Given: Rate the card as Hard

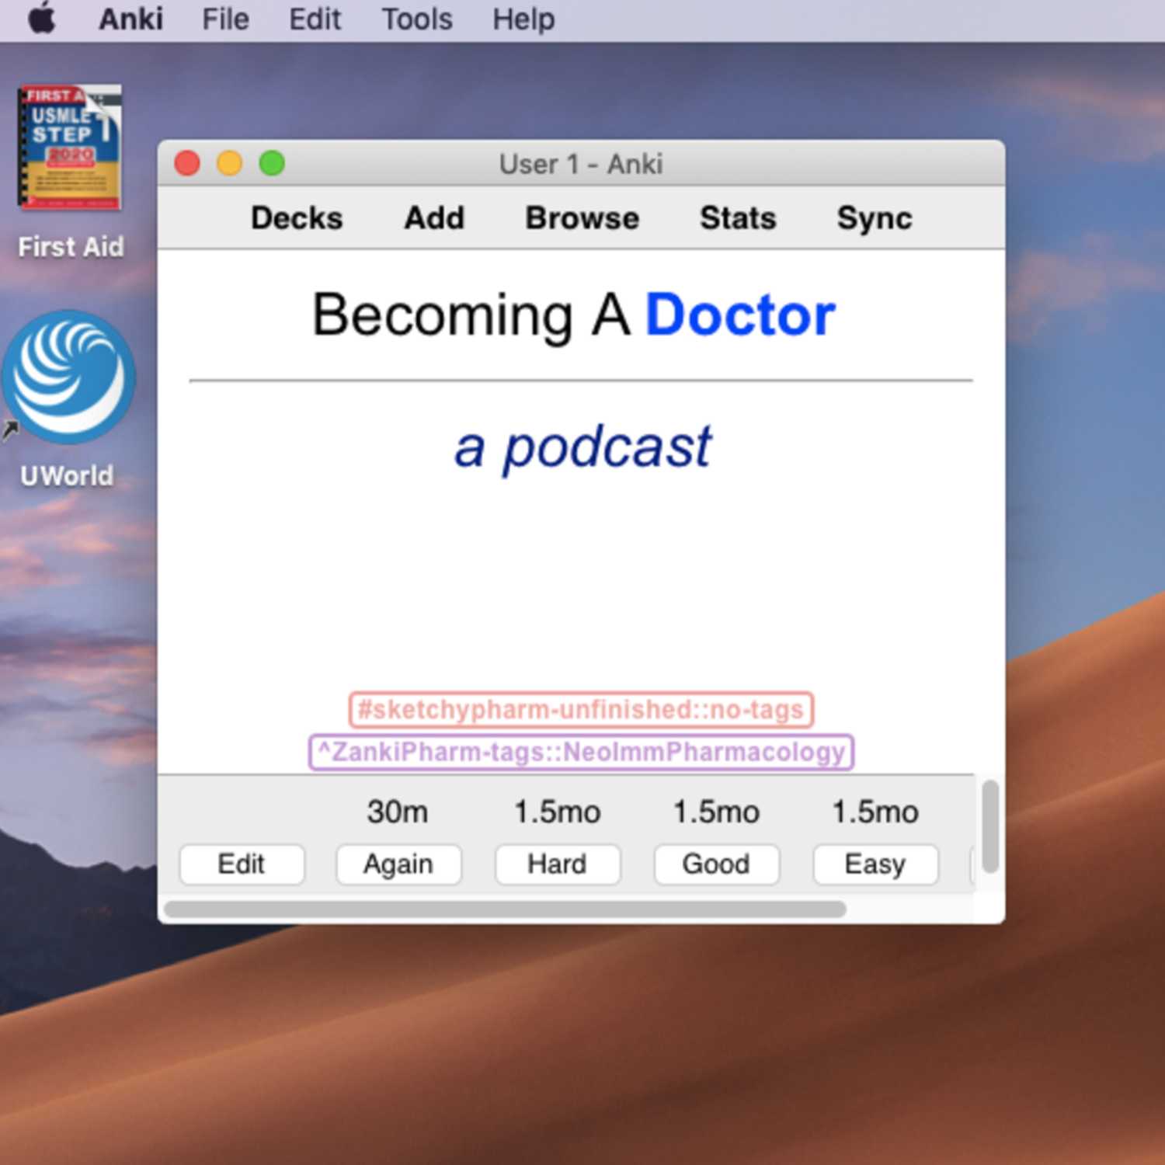Looking at the screenshot, I should (558, 864).
